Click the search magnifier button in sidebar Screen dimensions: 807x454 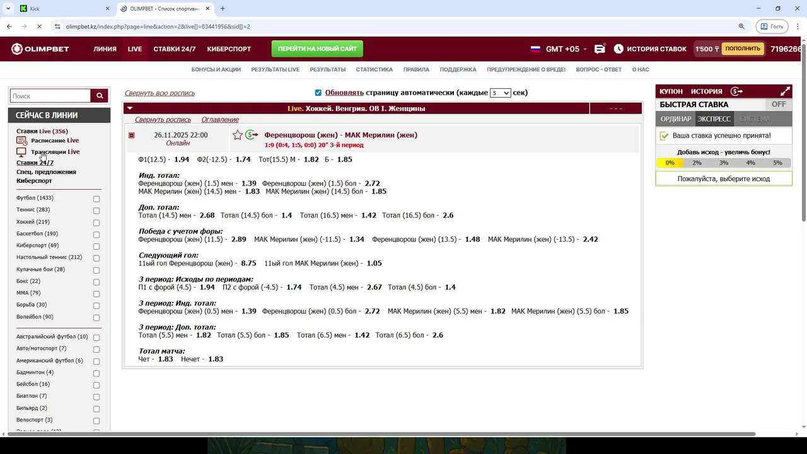[x=100, y=96]
